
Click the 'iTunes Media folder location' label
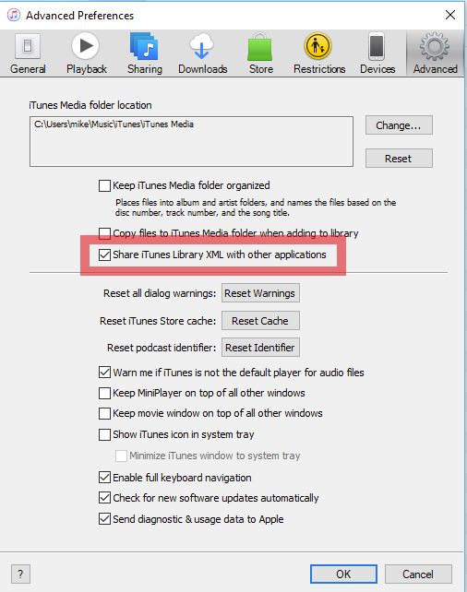(x=90, y=105)
